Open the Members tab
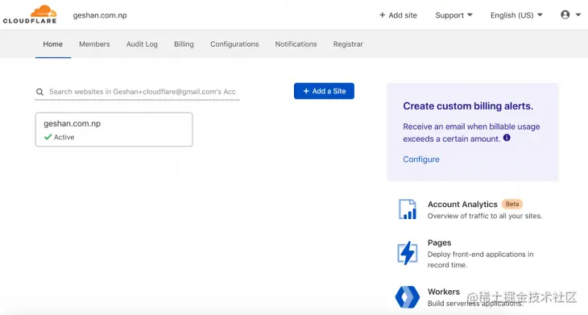The image size is (588, 315). tap(94, 44)
